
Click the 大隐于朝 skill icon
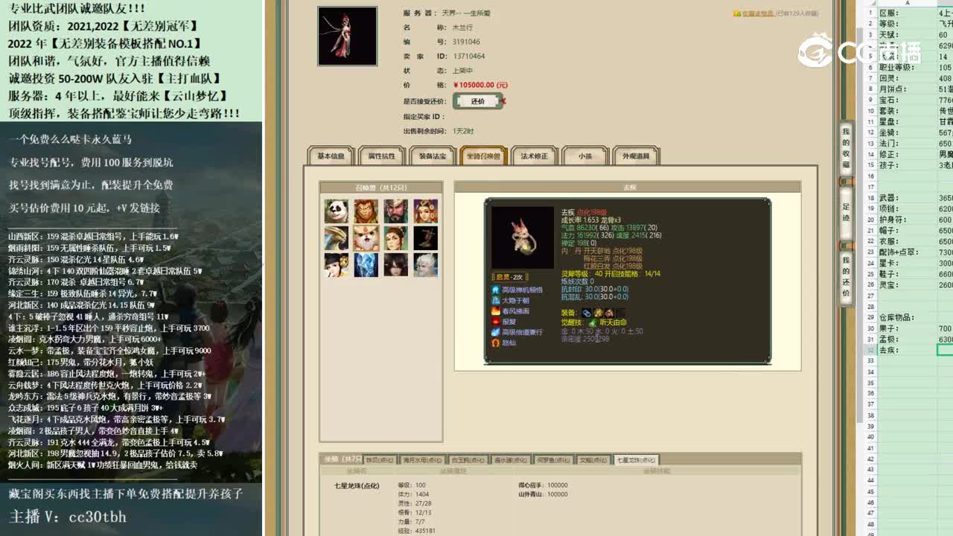[496, 300]
